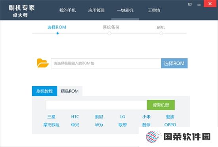Open the 中兴 brand link
The height and width of the screenshot is (147, 218).
[75, 125]
